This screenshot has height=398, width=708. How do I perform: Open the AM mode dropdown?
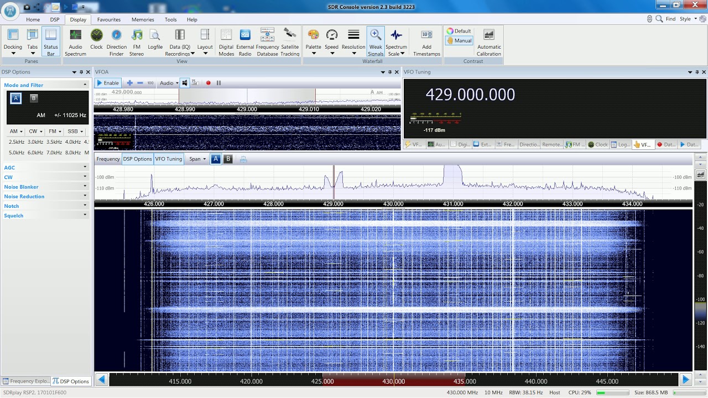click(x=15, y=132)
